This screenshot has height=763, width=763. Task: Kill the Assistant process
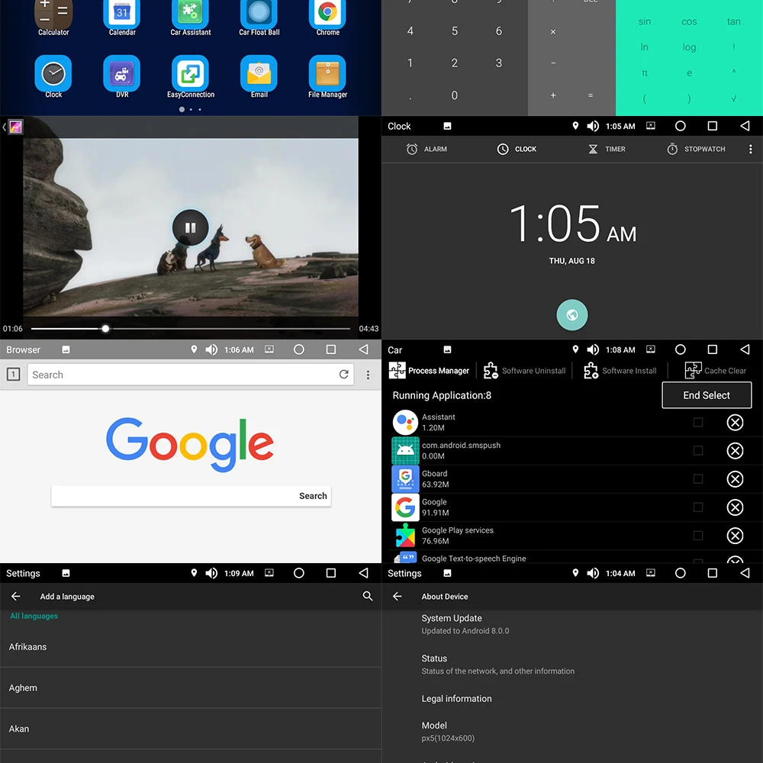735,423
